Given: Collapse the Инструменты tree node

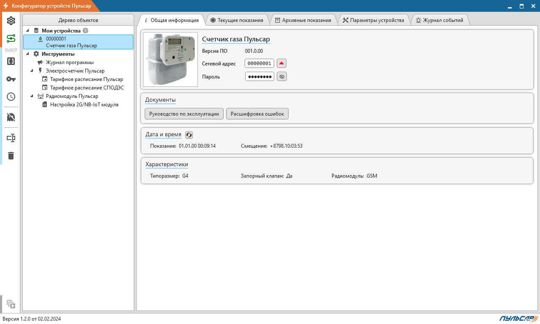Looking at the screenshot, I should [28, 54].
